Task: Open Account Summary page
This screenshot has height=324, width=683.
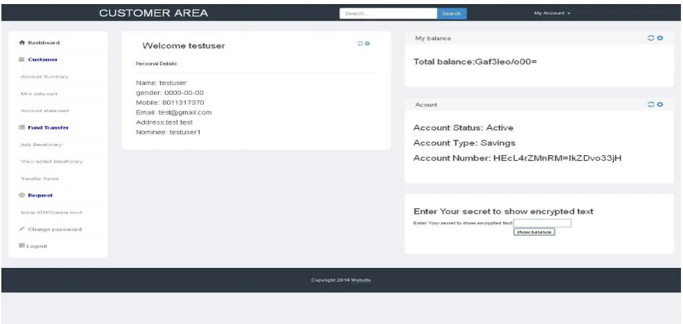Action: click(44, 77)
